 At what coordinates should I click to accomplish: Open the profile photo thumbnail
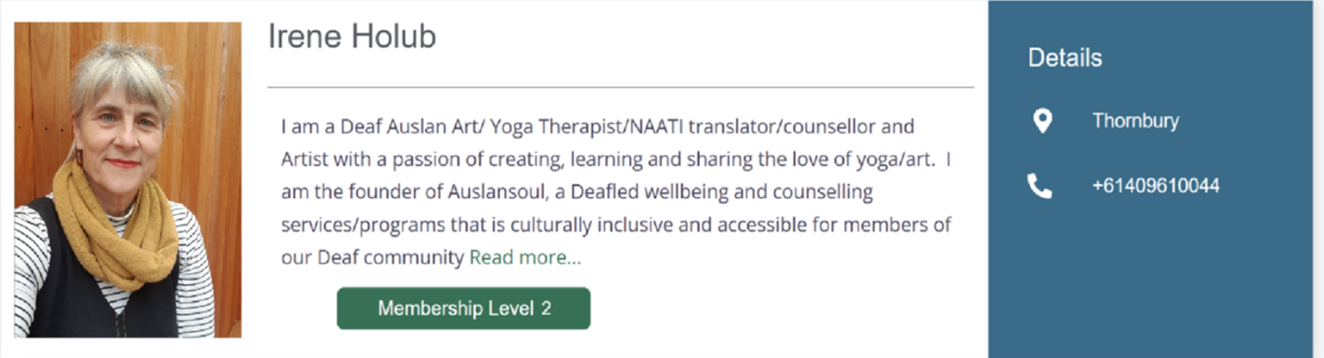[128, 179]
